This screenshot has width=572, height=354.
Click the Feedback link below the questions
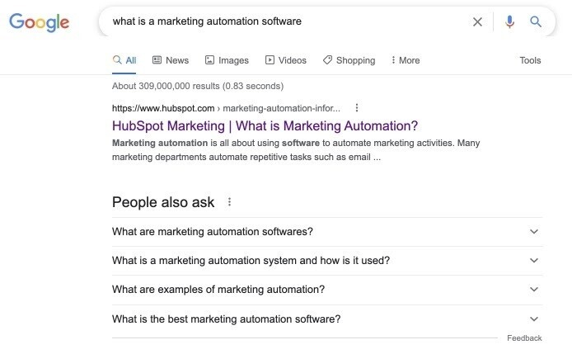pos(524,338)
